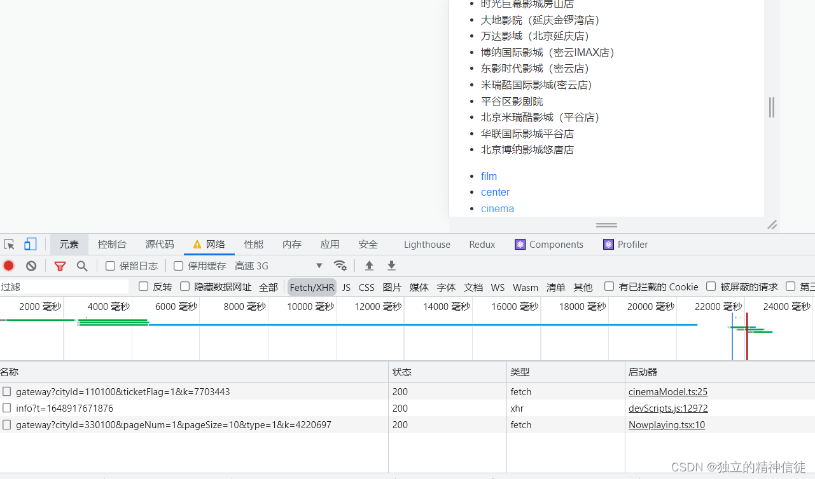Clear the network log icon

31,266
